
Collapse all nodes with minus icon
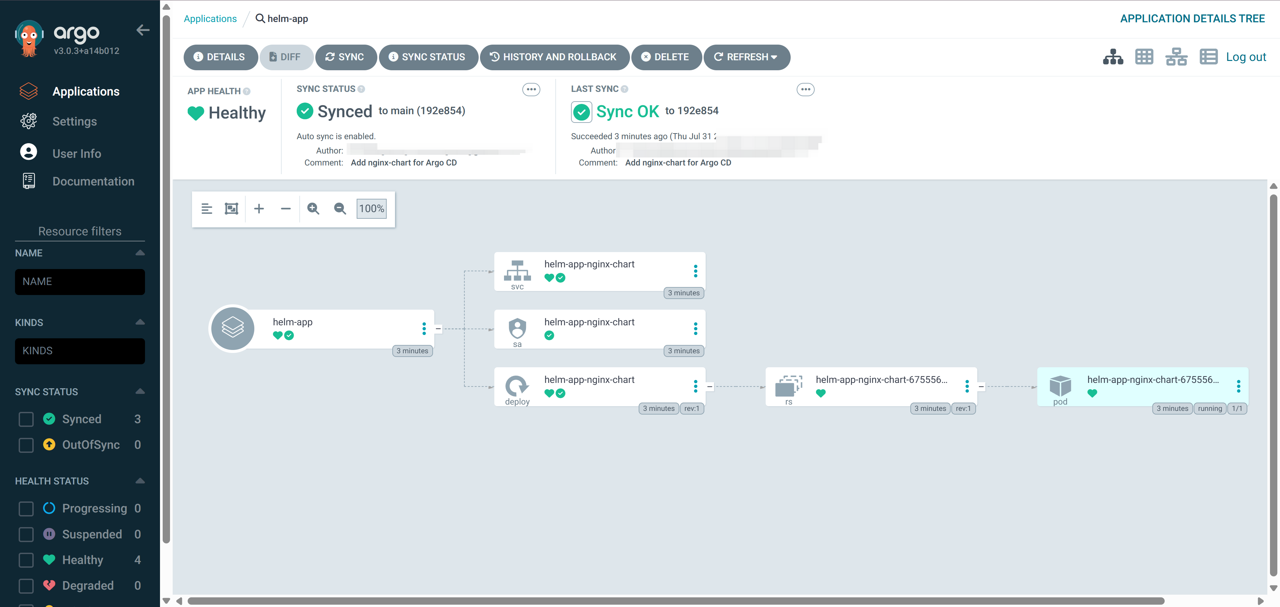tap(286, 209)
